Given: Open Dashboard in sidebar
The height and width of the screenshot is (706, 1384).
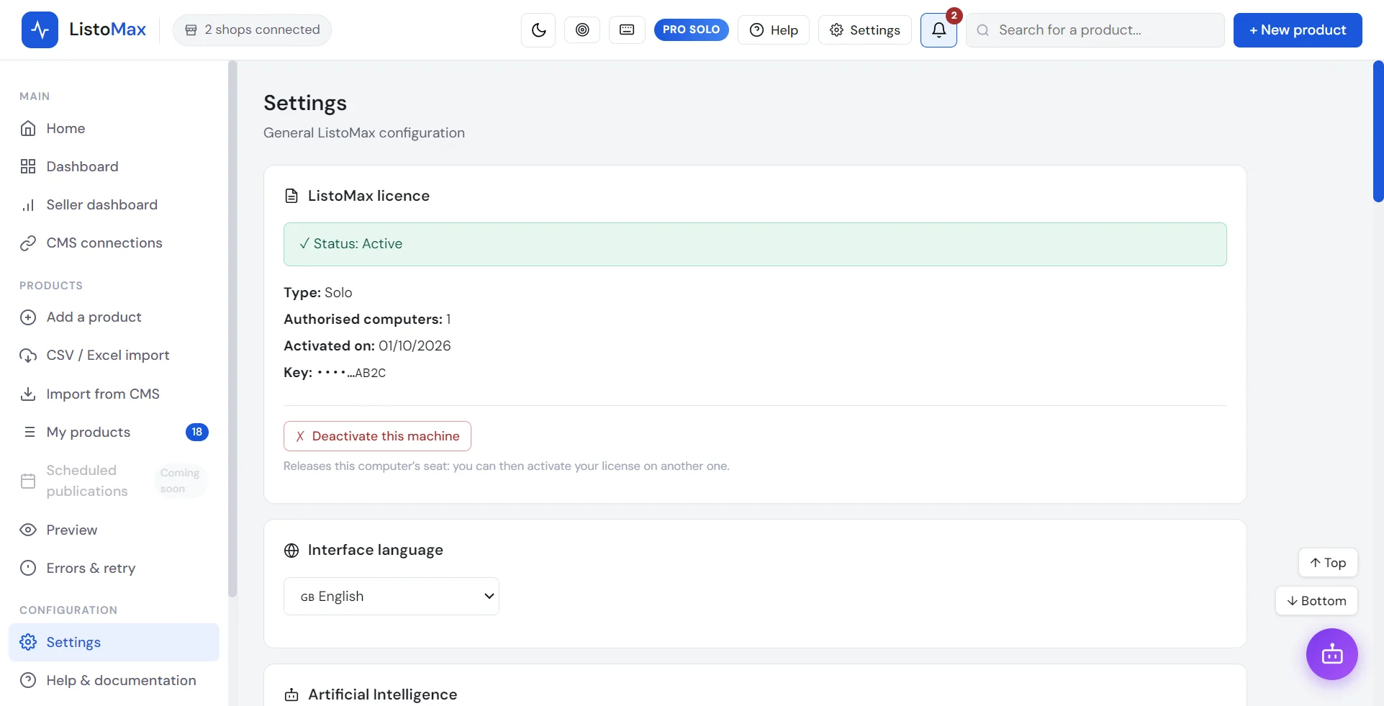Looking at the screenshot, I should pyautogui.click(x=114, y=166).
